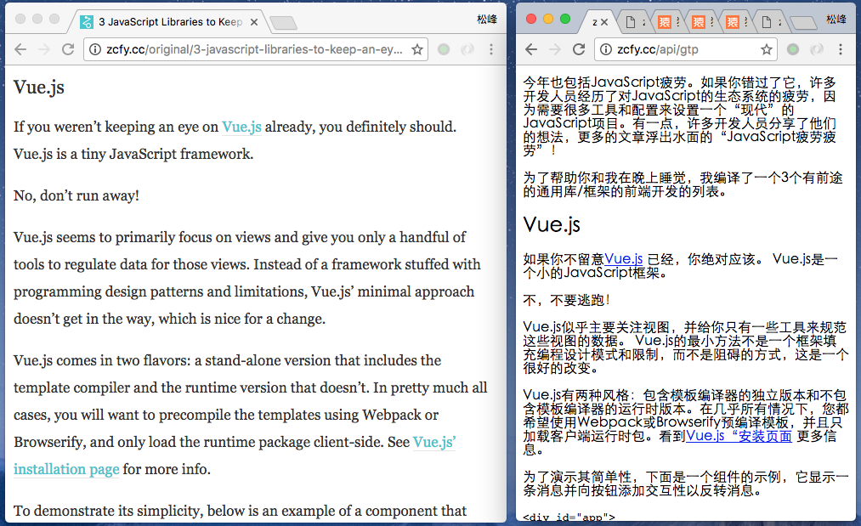
Task: Click forward arrow in left article window
Action: coord(44,49)
